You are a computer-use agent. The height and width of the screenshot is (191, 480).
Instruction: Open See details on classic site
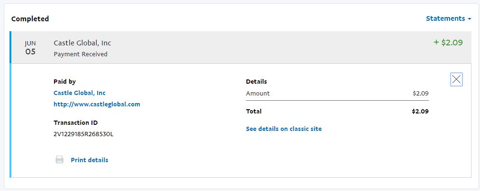click(x=283, y=129)
